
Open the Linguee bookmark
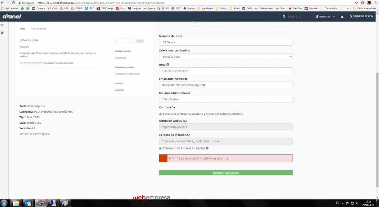[x=134, y=9]
